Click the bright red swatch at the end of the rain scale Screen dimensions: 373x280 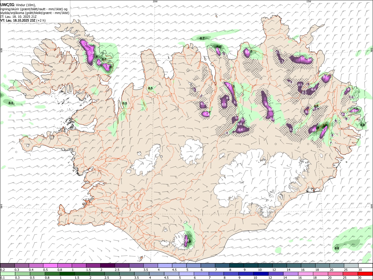coord(366,274)
